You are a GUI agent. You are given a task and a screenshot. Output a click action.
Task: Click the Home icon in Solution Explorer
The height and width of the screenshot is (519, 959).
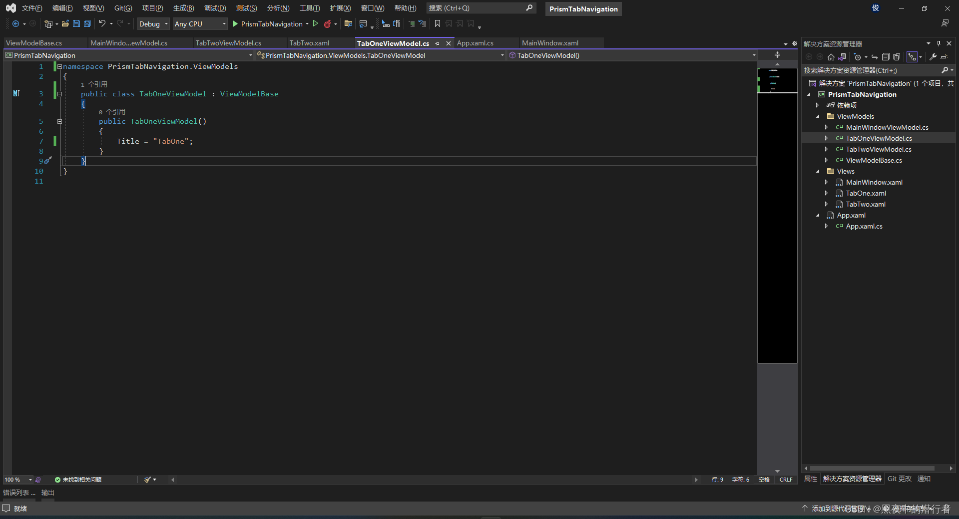831,56
